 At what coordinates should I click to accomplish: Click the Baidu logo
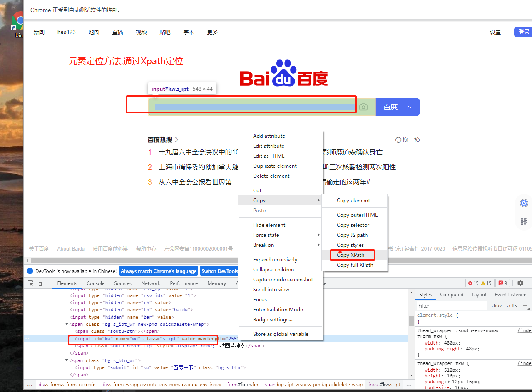tap(283, 74)
